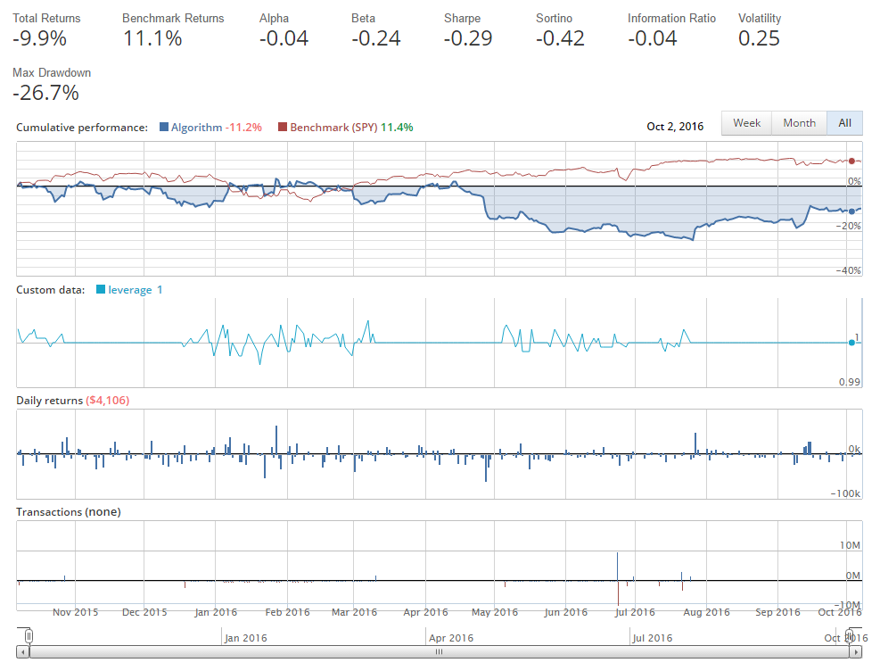Click the blue Algorithm legend color square
This screenshot has width=880, height=671.
click(x=164, y=128)
